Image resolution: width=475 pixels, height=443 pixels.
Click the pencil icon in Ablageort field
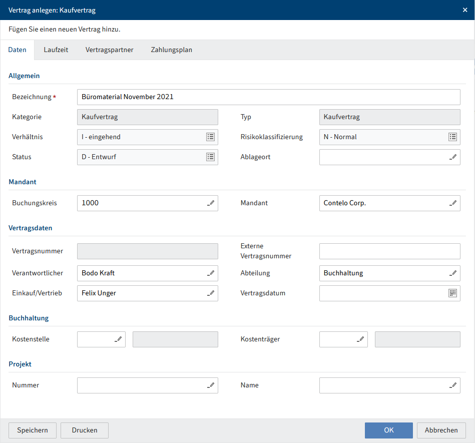[x=453, y=157]
